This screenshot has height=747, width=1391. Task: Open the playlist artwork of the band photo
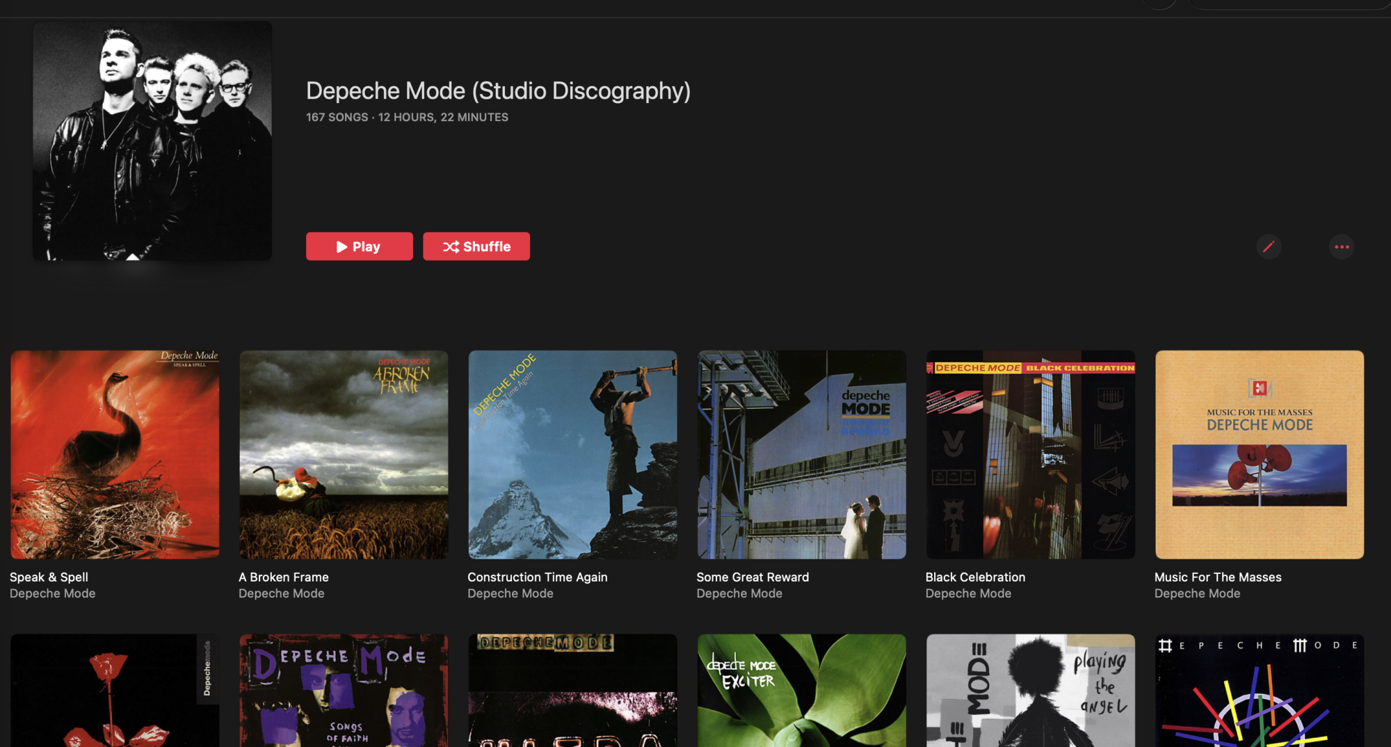click(152, 140)
